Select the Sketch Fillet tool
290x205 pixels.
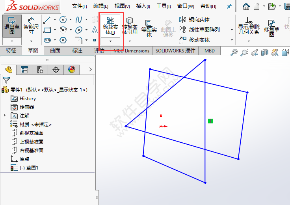(79, 40)
